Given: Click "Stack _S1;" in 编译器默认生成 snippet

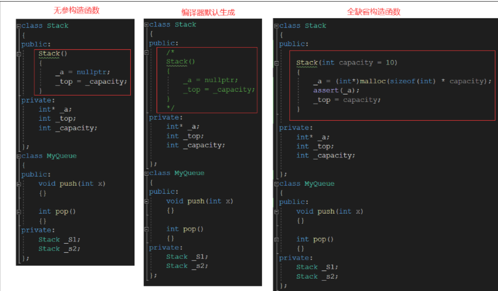Looking at the screenshot, I should (187, 257).
